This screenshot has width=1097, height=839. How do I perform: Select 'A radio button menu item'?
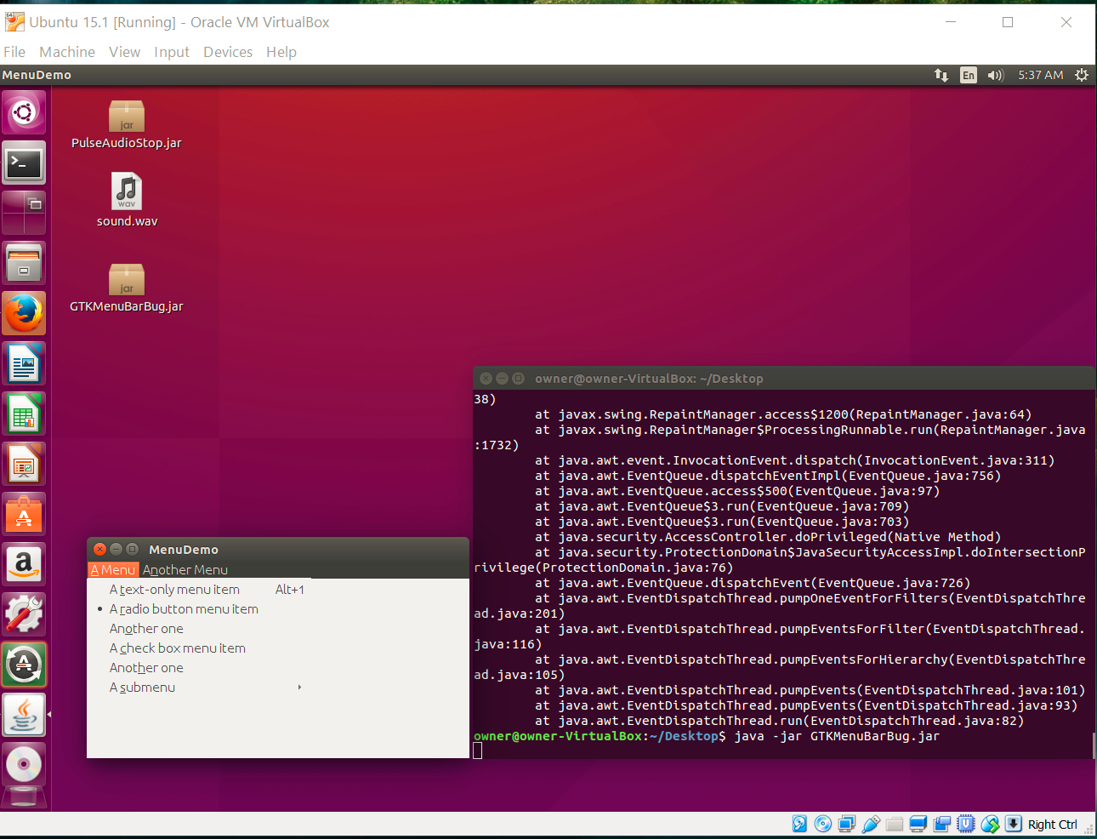pos(184,609)
